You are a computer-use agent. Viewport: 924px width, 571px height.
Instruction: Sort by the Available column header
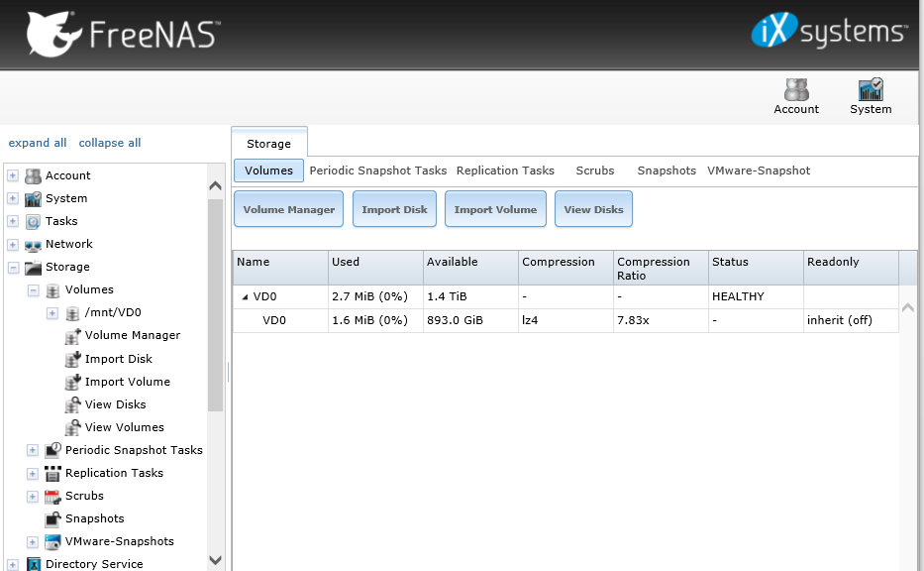click(x=470, y=269)
